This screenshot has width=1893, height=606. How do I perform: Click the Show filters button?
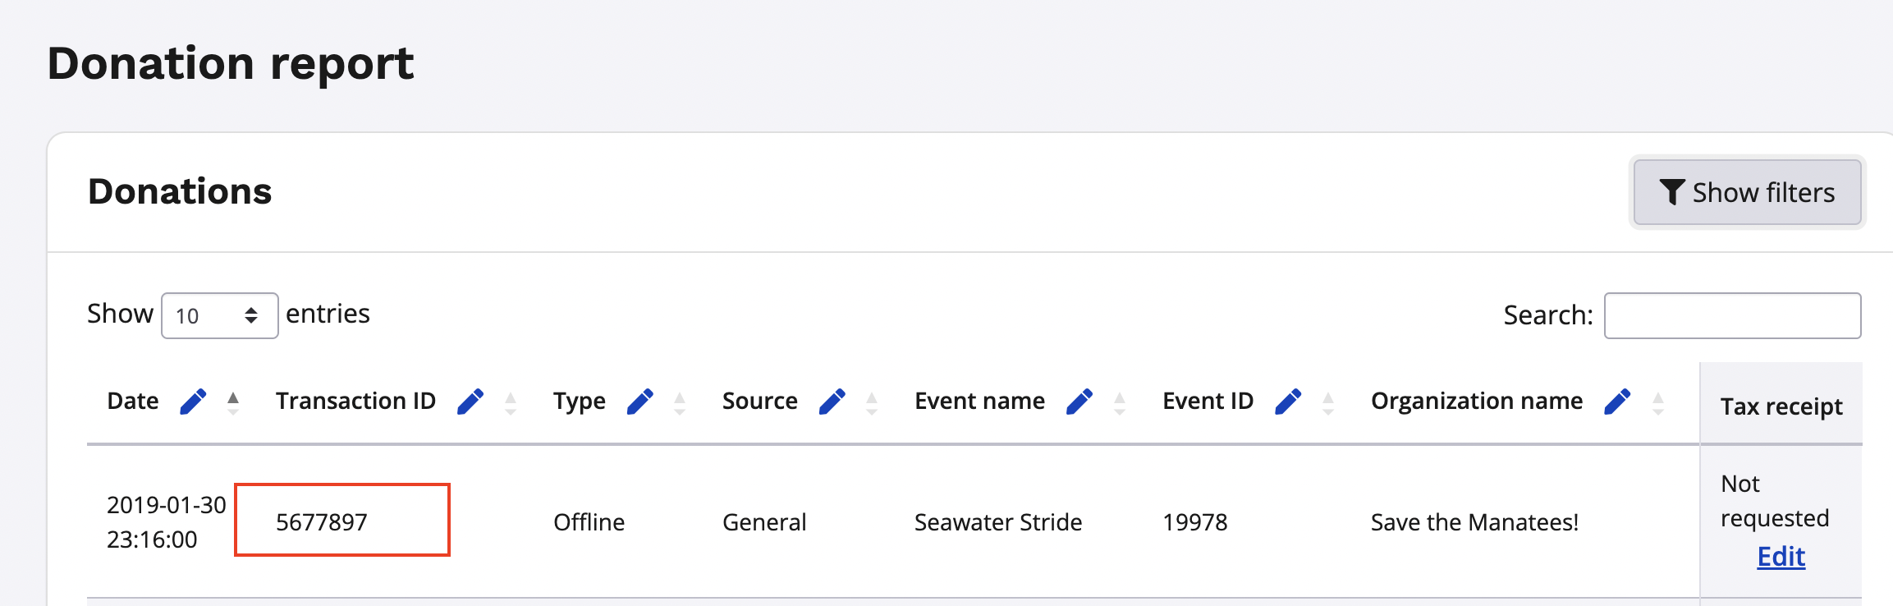click(1747, 192)
